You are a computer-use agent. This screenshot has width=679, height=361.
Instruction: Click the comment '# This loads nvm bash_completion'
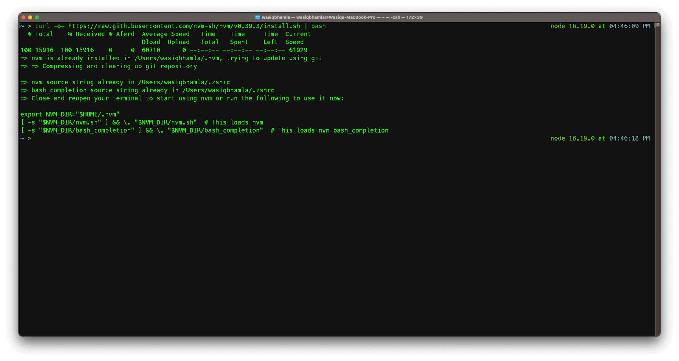click(330, 131)
